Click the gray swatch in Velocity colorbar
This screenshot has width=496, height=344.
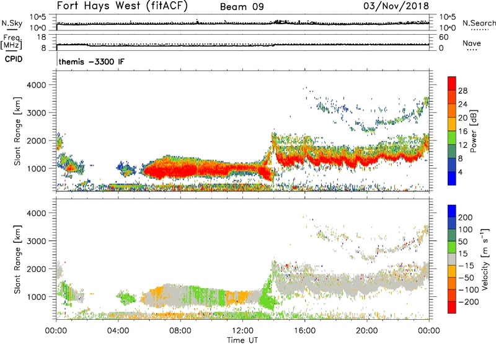(452, 260)
